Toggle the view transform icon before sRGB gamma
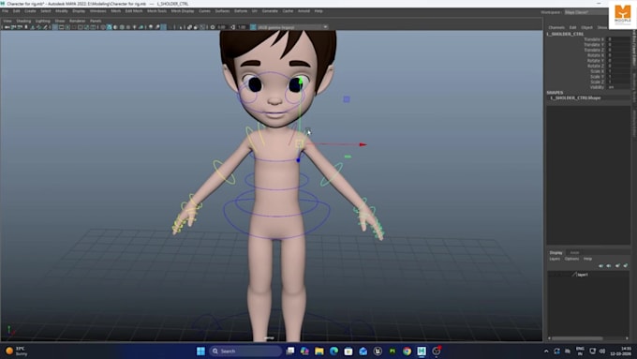 253,27
